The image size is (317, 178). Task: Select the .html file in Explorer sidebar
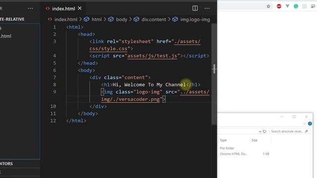click(x=5, y=36)
